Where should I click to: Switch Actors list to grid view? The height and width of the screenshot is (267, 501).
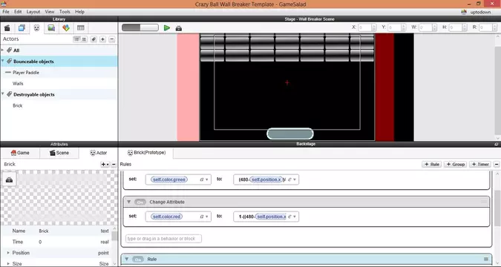pos(84,39)
